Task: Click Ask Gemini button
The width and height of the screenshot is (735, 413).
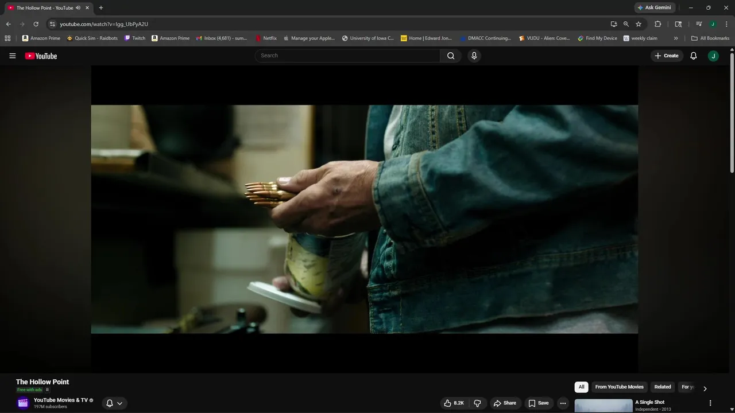Action: (x=654, y=8)
